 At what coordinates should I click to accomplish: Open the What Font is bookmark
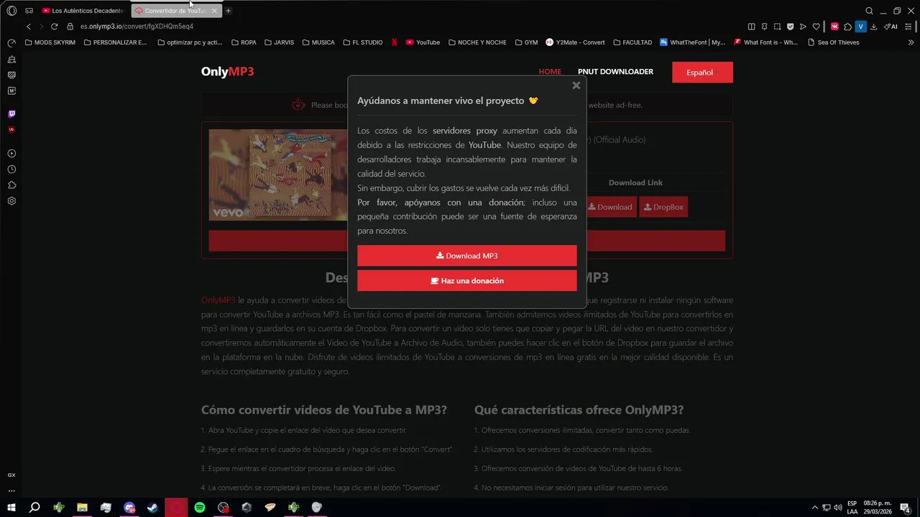tap(766, 42)
